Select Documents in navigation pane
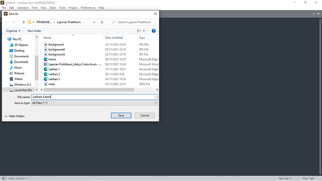The image size is (322, 181). click(21, 56)
